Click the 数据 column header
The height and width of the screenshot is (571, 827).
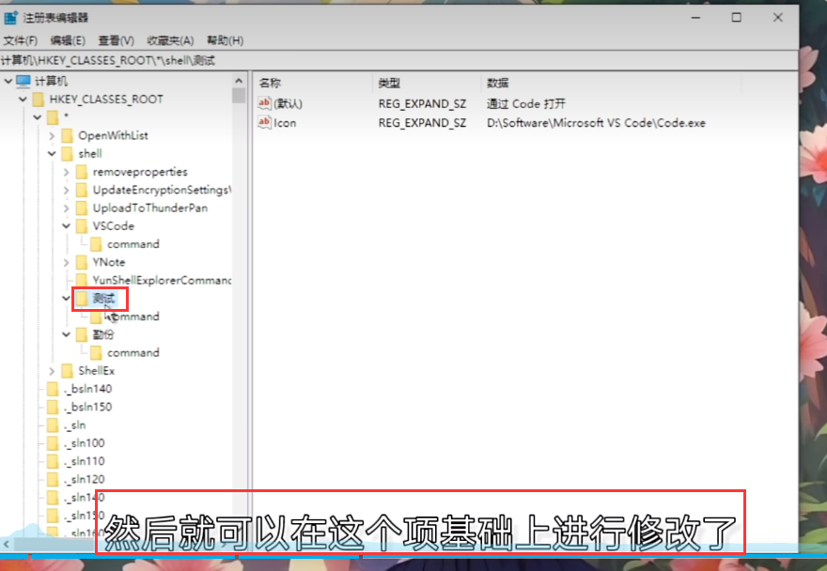tap(498, 83)
